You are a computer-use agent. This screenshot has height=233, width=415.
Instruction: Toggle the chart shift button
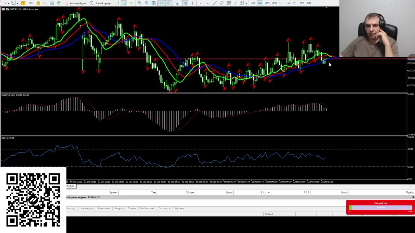click(x=169, y=3)
